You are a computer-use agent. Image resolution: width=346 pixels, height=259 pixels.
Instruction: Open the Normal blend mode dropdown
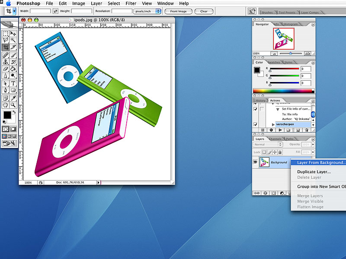click(x=267, y=145)
